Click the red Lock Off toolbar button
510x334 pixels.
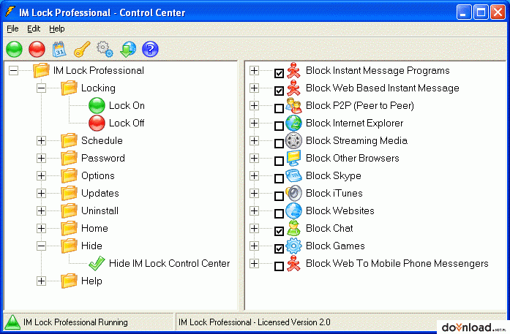[37, 50]
